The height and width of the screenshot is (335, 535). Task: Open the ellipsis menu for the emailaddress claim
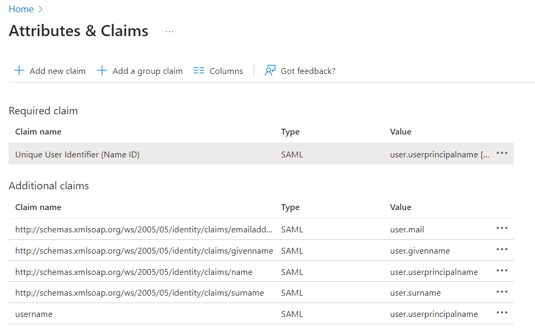point(501,228)
